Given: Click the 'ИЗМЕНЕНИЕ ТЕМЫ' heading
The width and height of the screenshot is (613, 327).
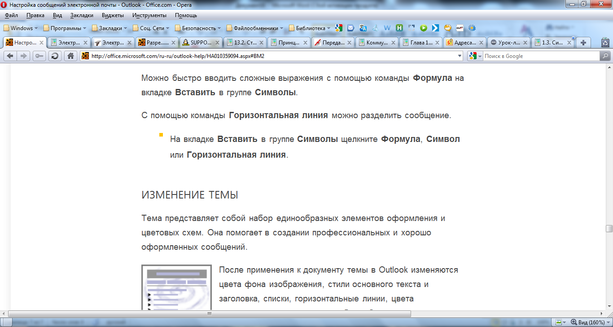Looking at the screenshot, I should tap(190, 195).
